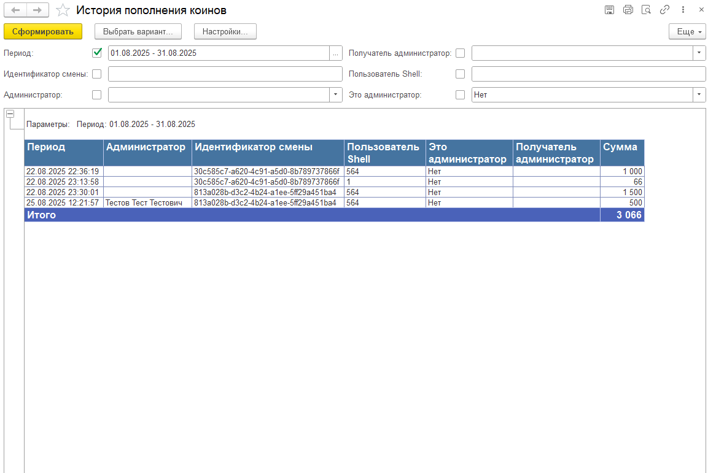Open the Еще menu
Viewport: 708px width, 473px height.
pyautogui.click(x=687, y=32)
